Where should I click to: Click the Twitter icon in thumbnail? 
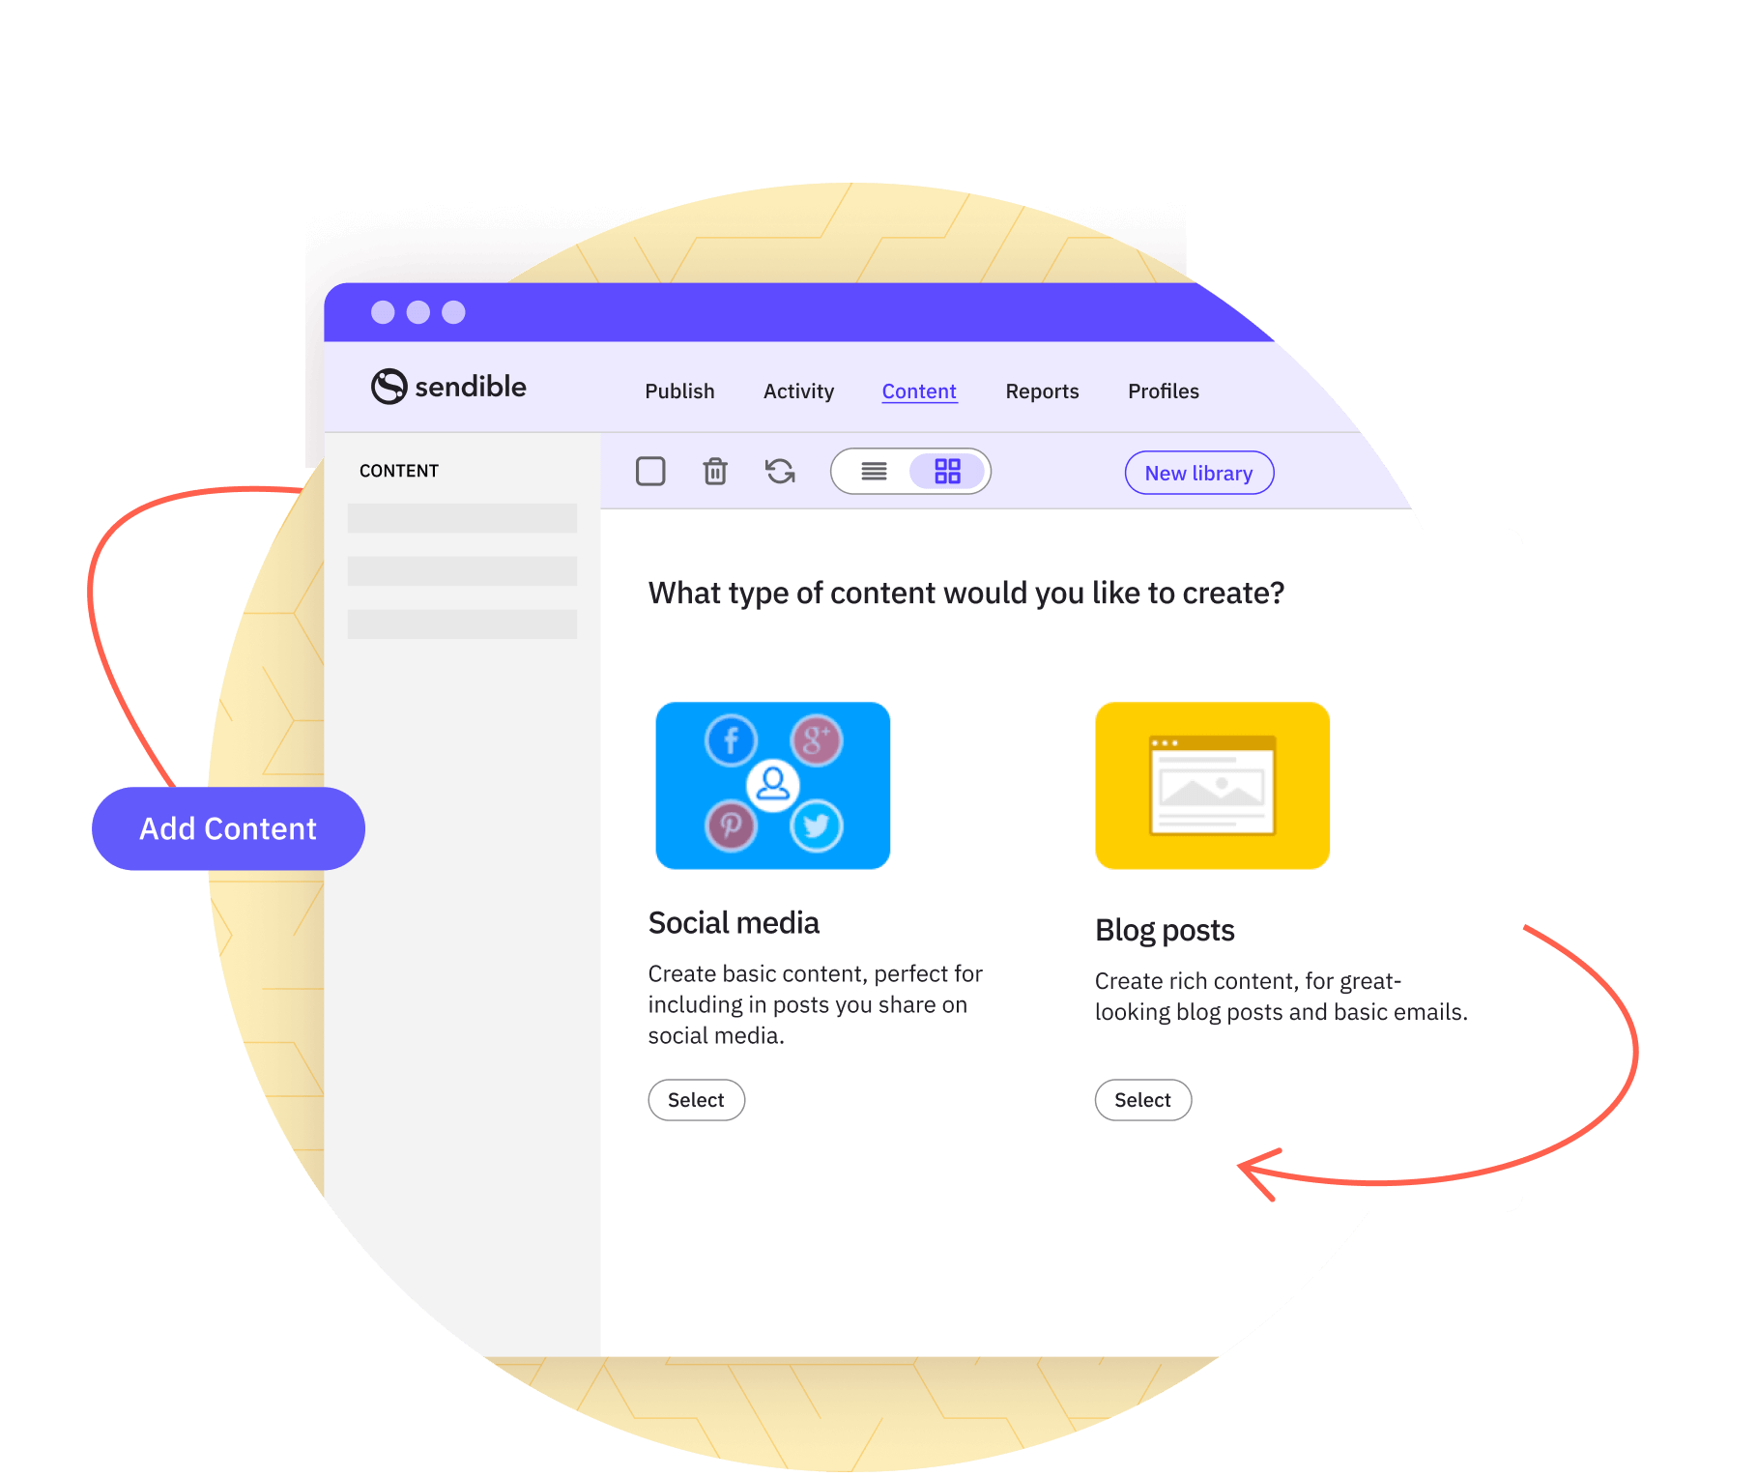(x=817, y=826)
